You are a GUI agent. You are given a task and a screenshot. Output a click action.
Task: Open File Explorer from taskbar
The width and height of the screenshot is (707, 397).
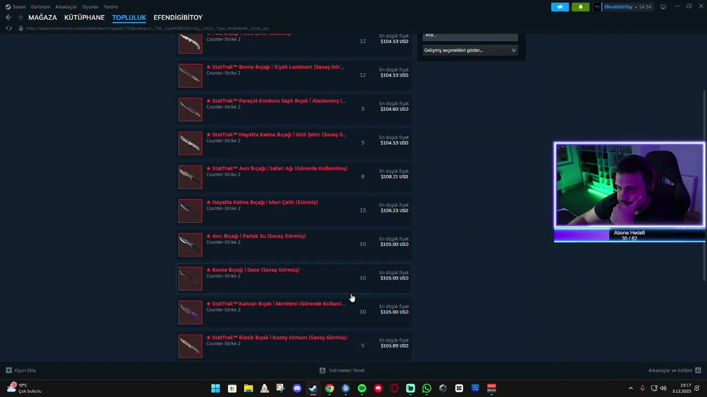click(x=249, y=388)
